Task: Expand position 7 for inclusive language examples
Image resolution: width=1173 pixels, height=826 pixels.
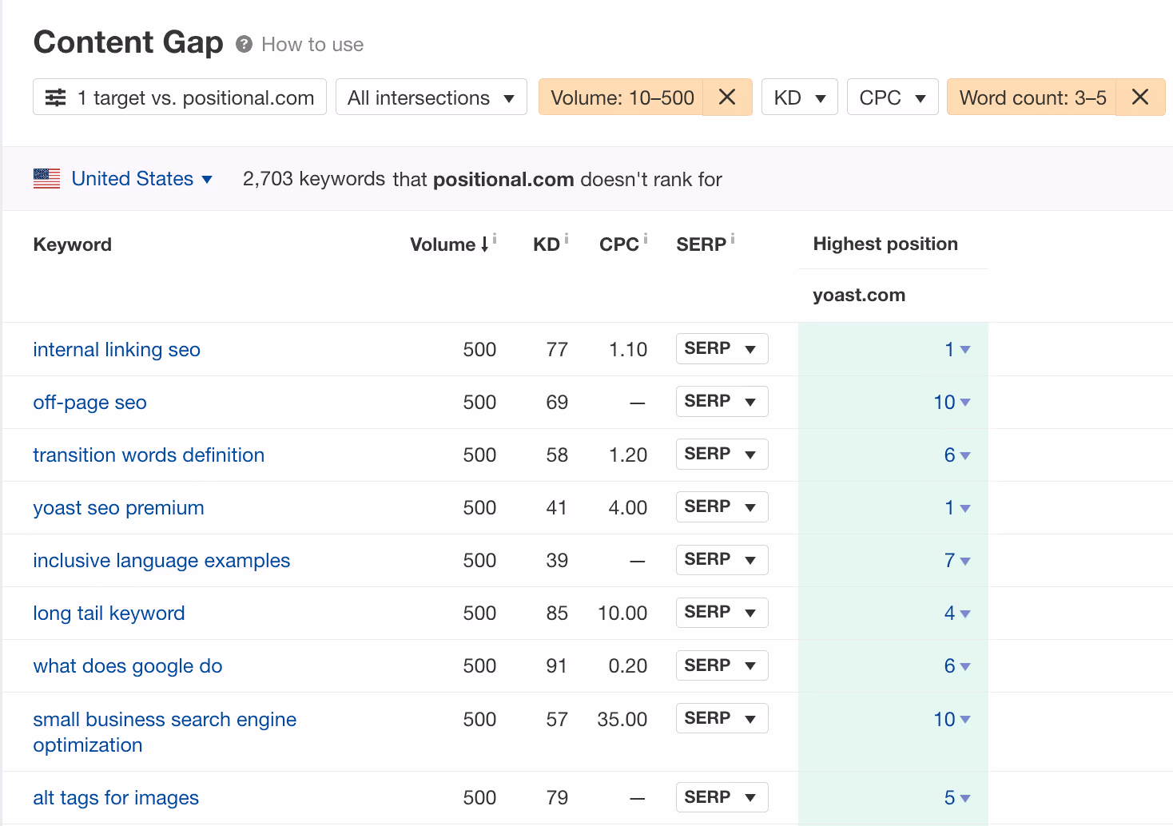Action: [x=957, y=560]
